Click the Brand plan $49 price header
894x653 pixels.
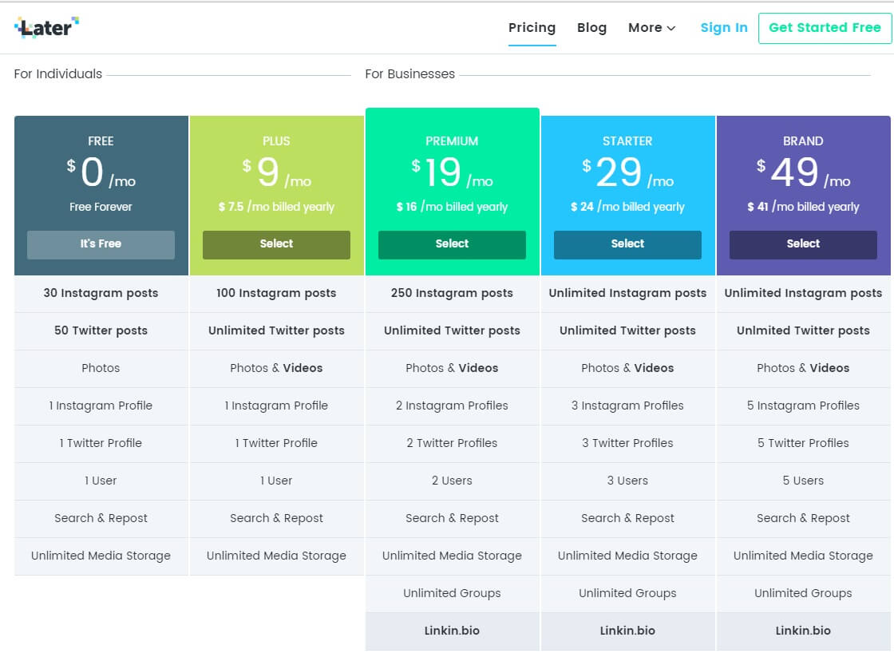(x=803, y=172)
